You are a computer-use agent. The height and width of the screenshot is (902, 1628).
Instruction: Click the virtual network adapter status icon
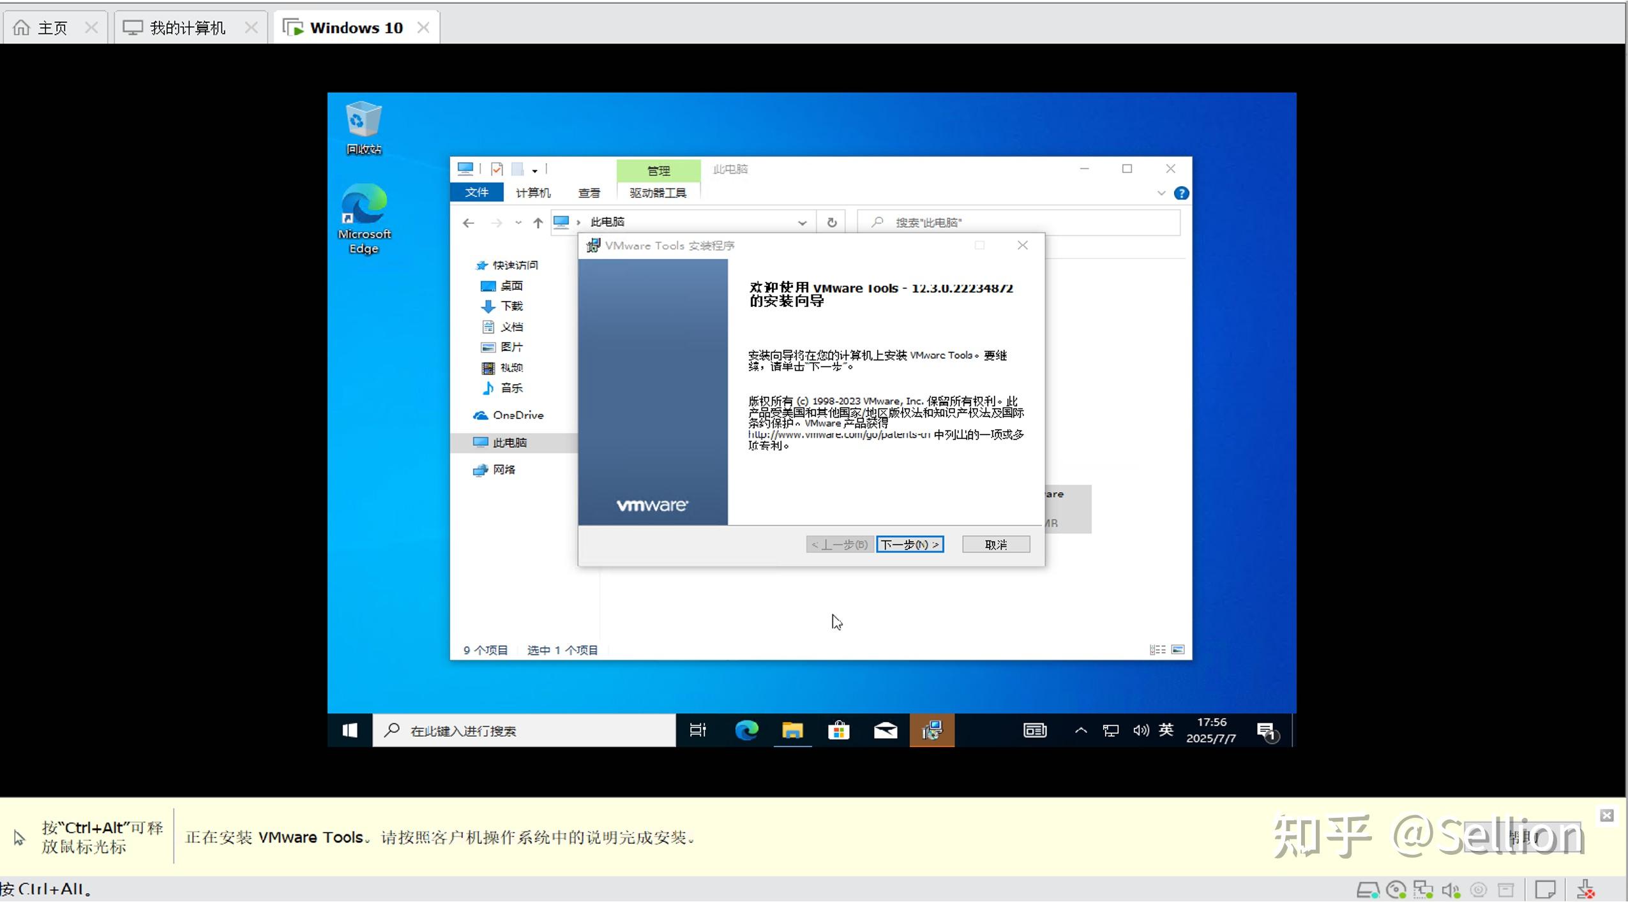point(1423,889)
